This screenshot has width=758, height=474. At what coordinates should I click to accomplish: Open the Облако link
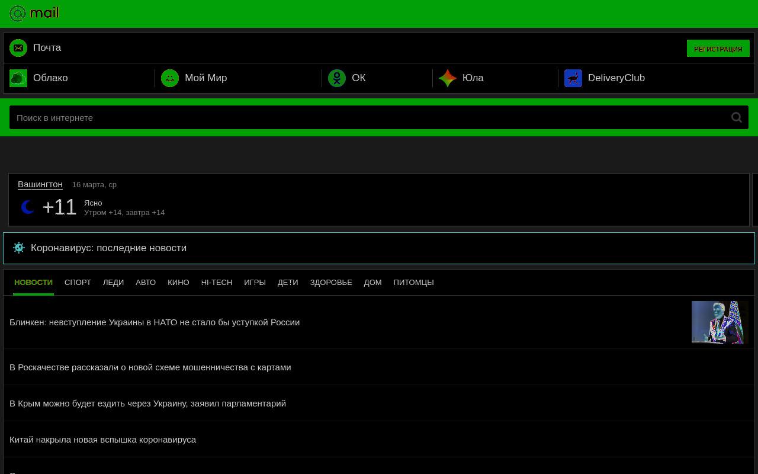coord(50,78)
